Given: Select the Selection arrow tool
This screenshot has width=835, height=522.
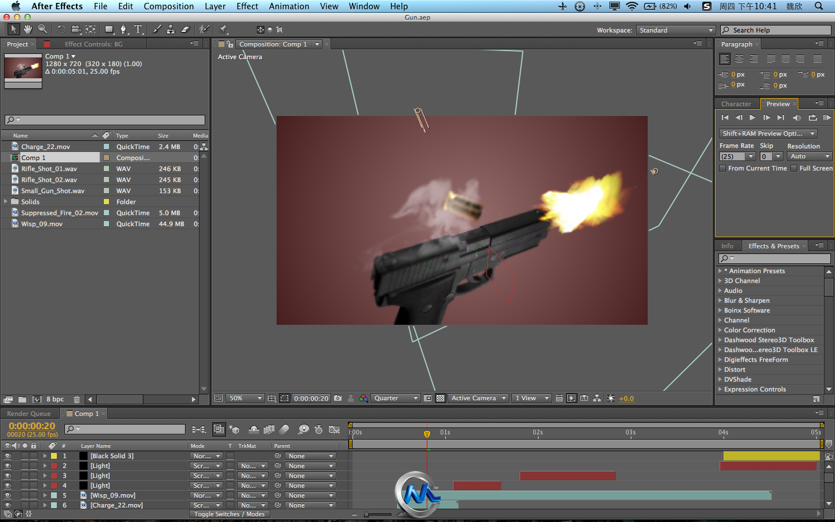Looking at the screenshot, I should [x=13, y=29].
